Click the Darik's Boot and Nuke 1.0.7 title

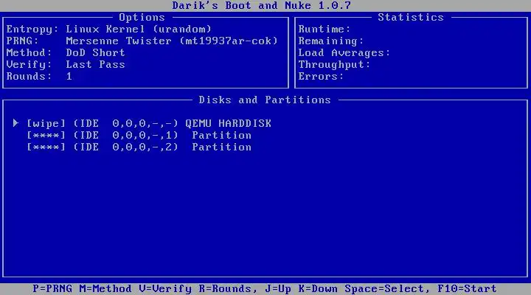(262, 5)
